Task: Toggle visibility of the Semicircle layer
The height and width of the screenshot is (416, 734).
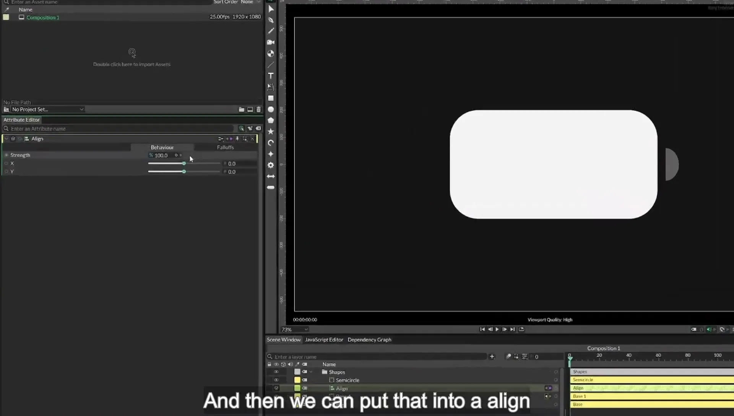Action: 276,380
